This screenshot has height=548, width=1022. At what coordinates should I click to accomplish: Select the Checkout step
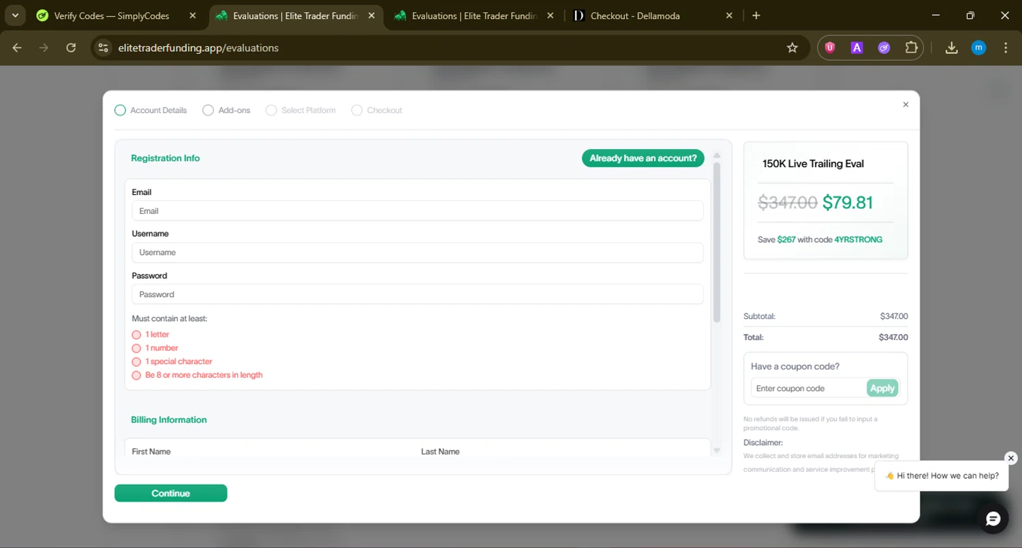pos(377,110)
